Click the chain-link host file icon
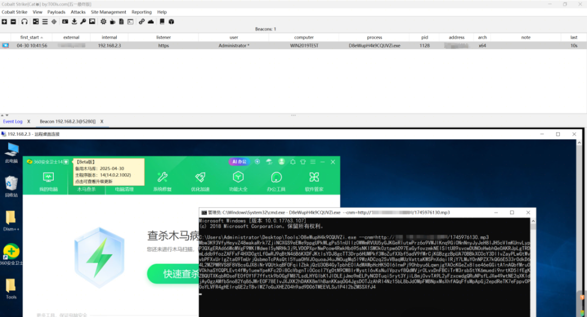Viewport: 587px width, 317px height. pyautogui.click(x=141, y=22)
